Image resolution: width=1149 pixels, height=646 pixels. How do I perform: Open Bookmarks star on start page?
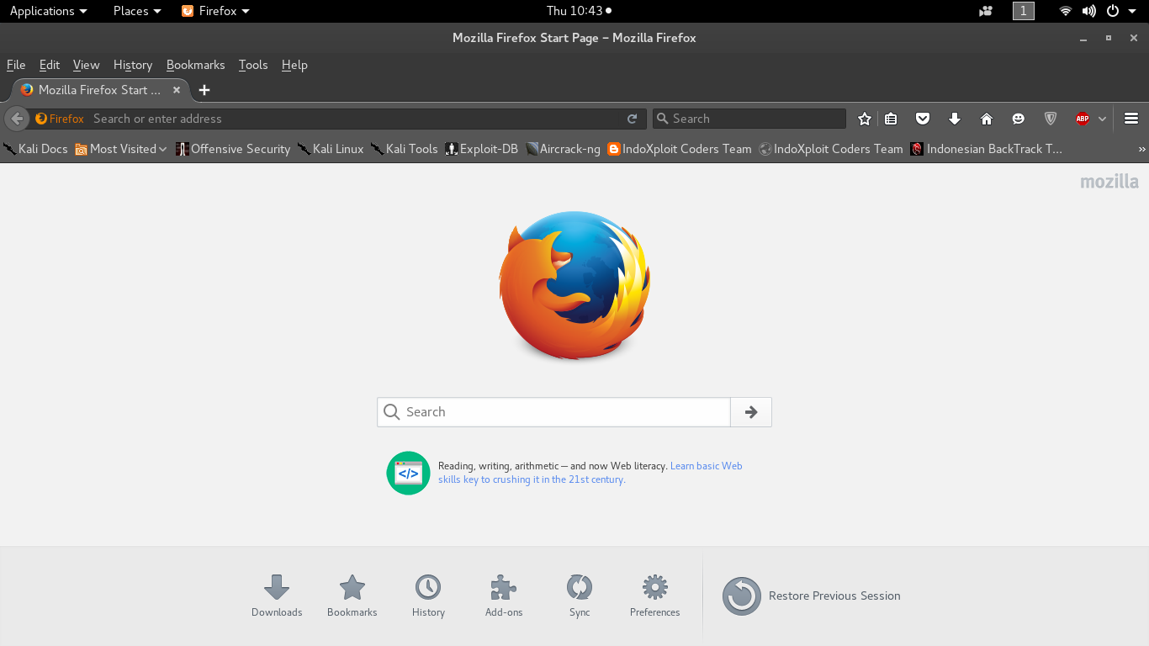(x=352, y=596)
